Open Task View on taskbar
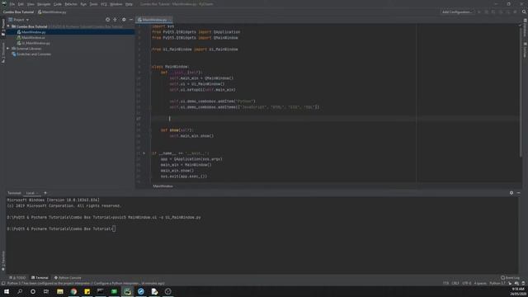This screenshot has height=297, width=528. [x=46, y=291]
